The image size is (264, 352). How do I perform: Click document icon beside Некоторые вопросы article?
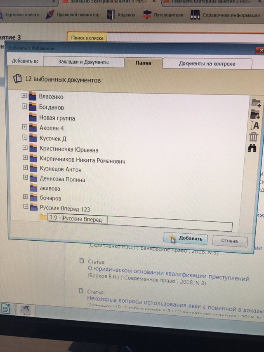pyautogui.click(x=81, y=291)
